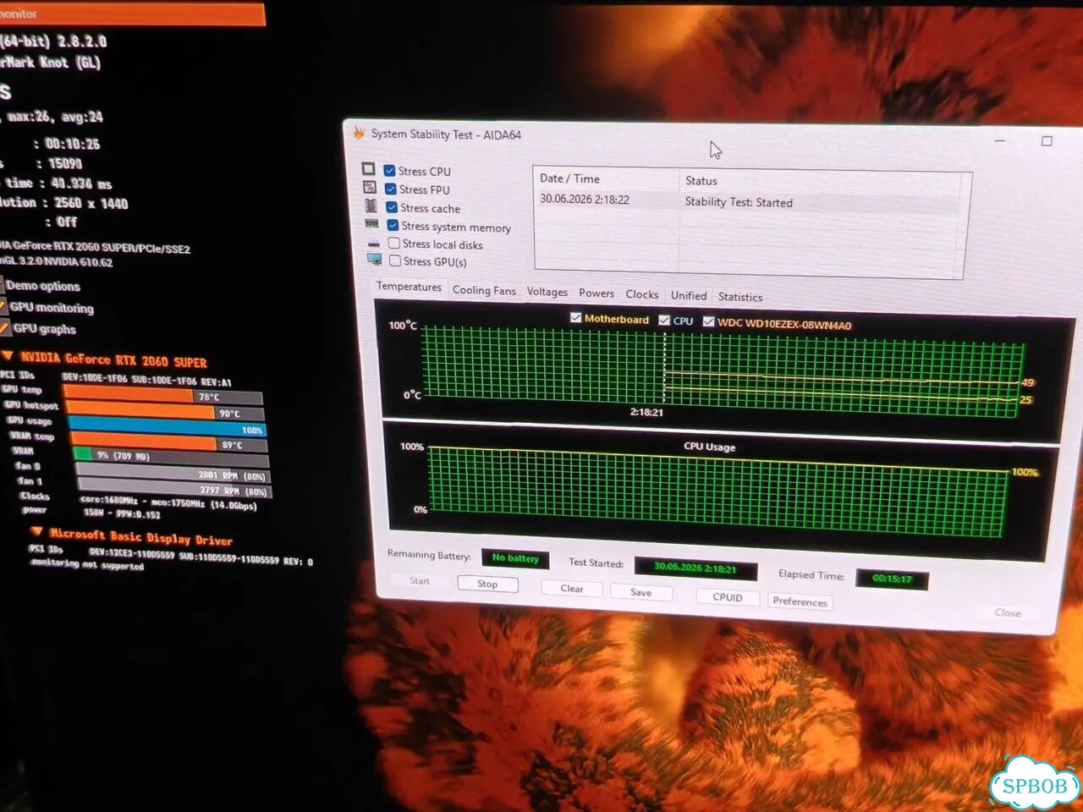
Task: Click the icon beside Stress cache
Action: 371,206
